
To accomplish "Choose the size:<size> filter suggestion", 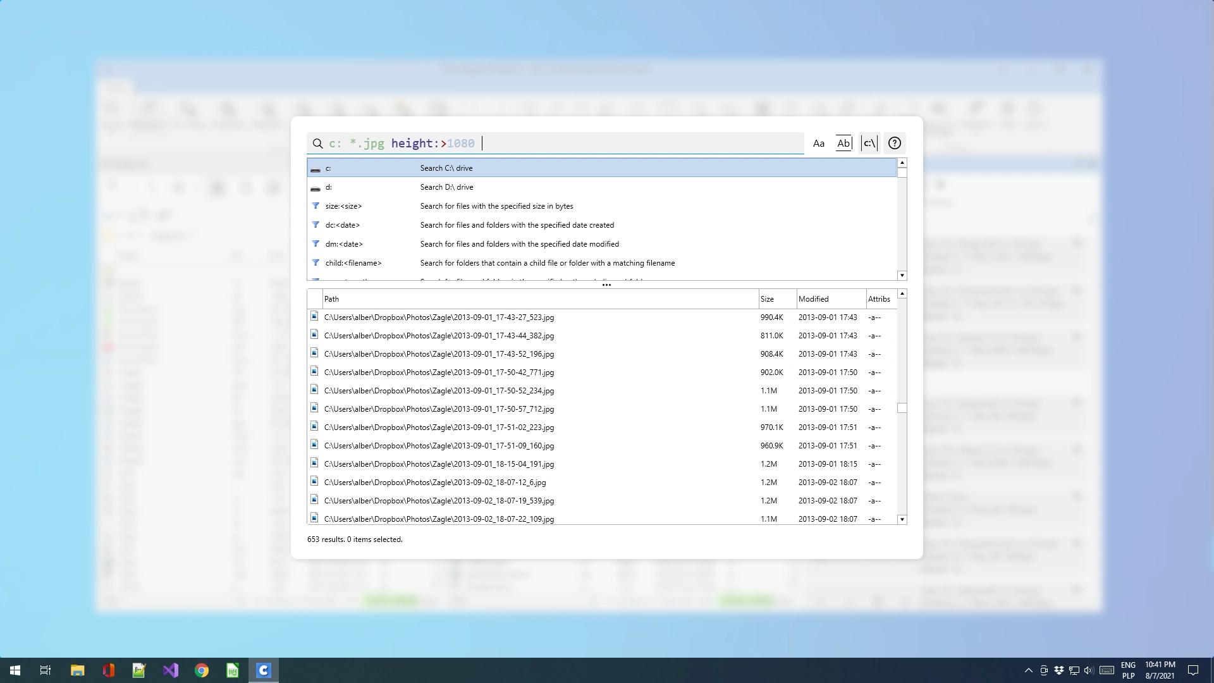I will (x=601, y=206).
